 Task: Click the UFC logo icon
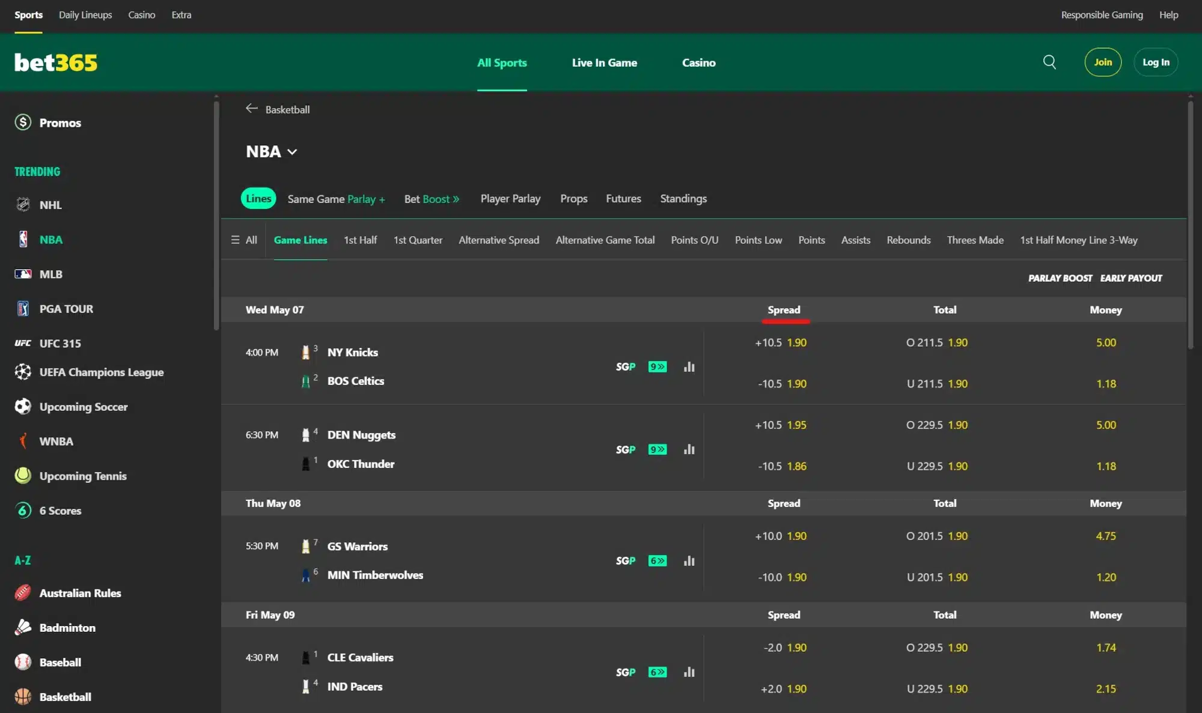click(x=23, y=344)
